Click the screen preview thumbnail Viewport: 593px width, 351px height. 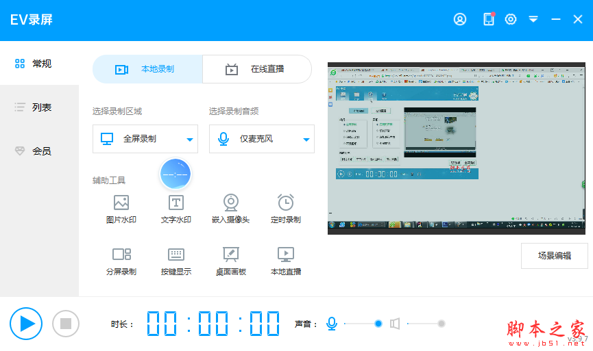[457, 148]
